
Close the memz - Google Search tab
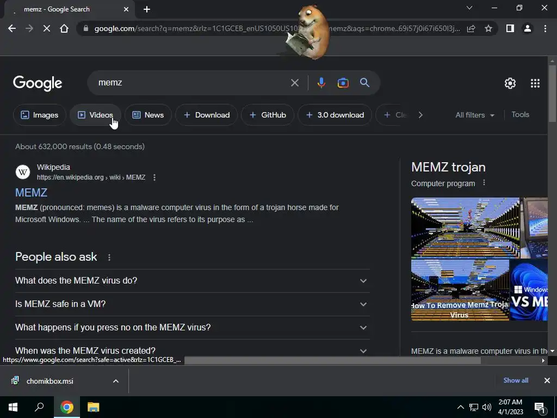click(126, 9)
